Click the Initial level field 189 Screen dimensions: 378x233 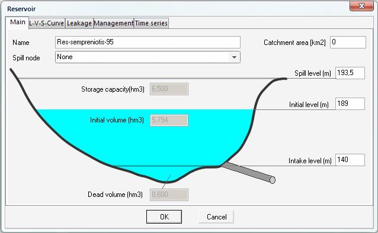click(350, 103)
